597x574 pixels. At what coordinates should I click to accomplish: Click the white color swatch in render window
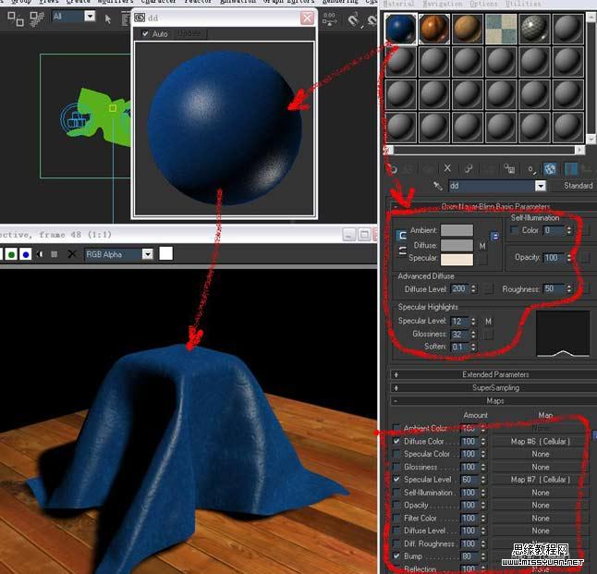pos(165,253)
